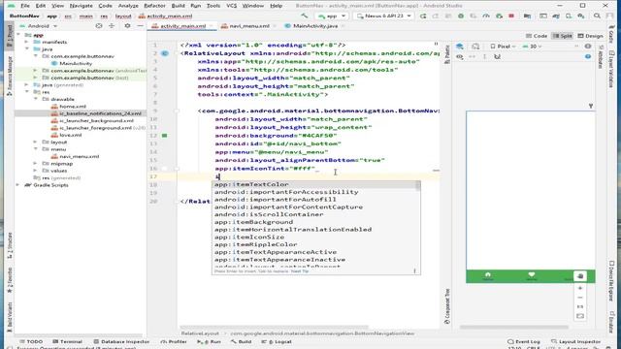
Task: Open the Build menu
Action: [178, 6]
